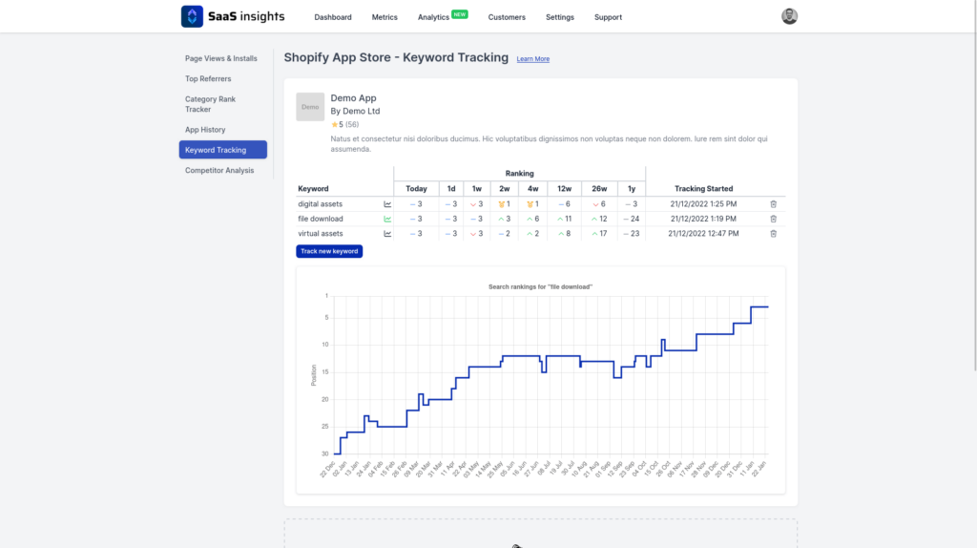
Task: Open Category Rank Tracker
Action: [x=211, y=104]
